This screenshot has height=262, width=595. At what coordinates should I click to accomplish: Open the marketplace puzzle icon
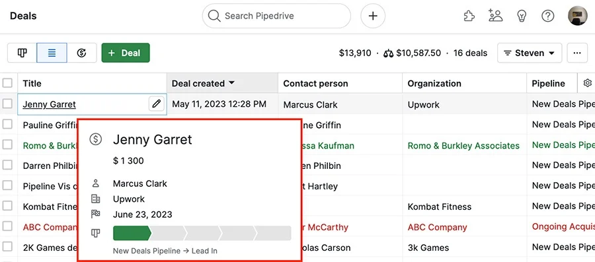click(x=469, y=16)
